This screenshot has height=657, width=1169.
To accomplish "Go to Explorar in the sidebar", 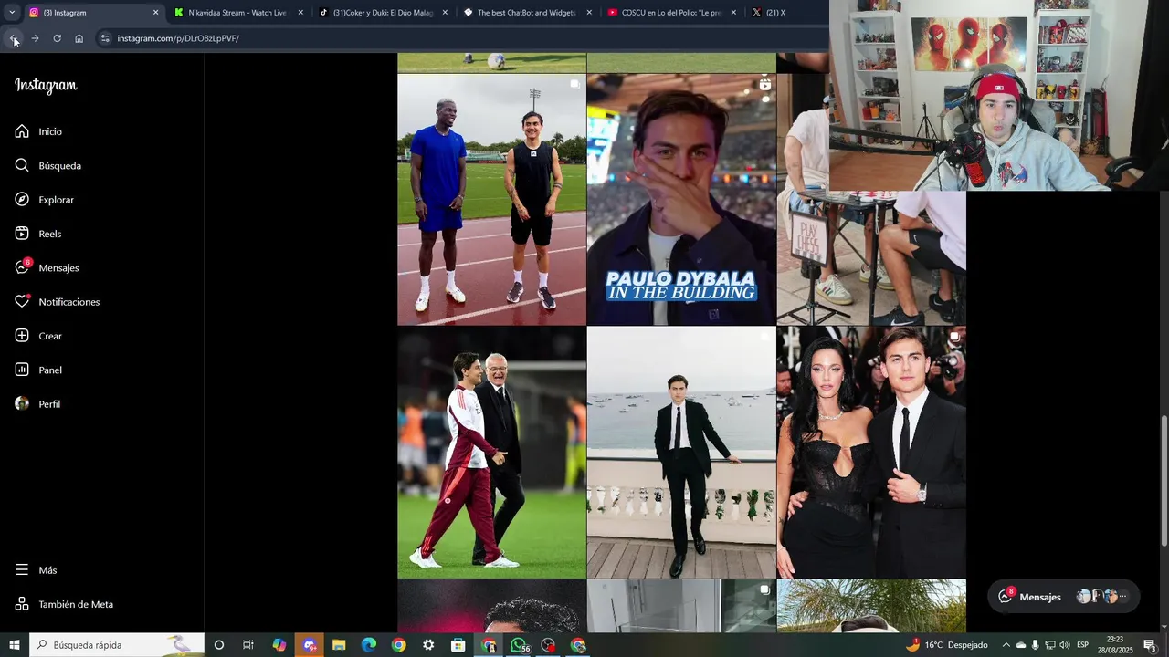I will click(44, 200).
